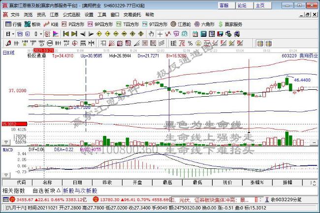Expand the 0 value dropdown arrow
The width and height of the screenshot is (320, 213).
pos(41,34)
